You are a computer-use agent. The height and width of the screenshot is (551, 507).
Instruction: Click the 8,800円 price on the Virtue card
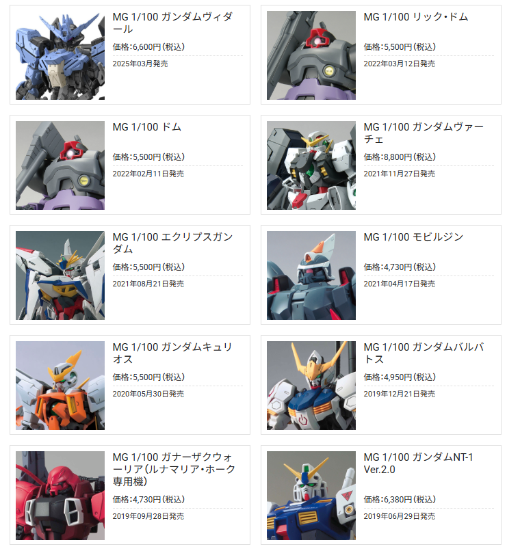[400, 157]
